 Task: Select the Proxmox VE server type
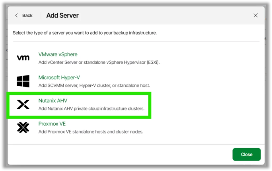pyautogui.click(x=52, y=124)
